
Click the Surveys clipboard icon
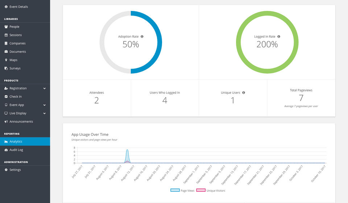(6, 68)
